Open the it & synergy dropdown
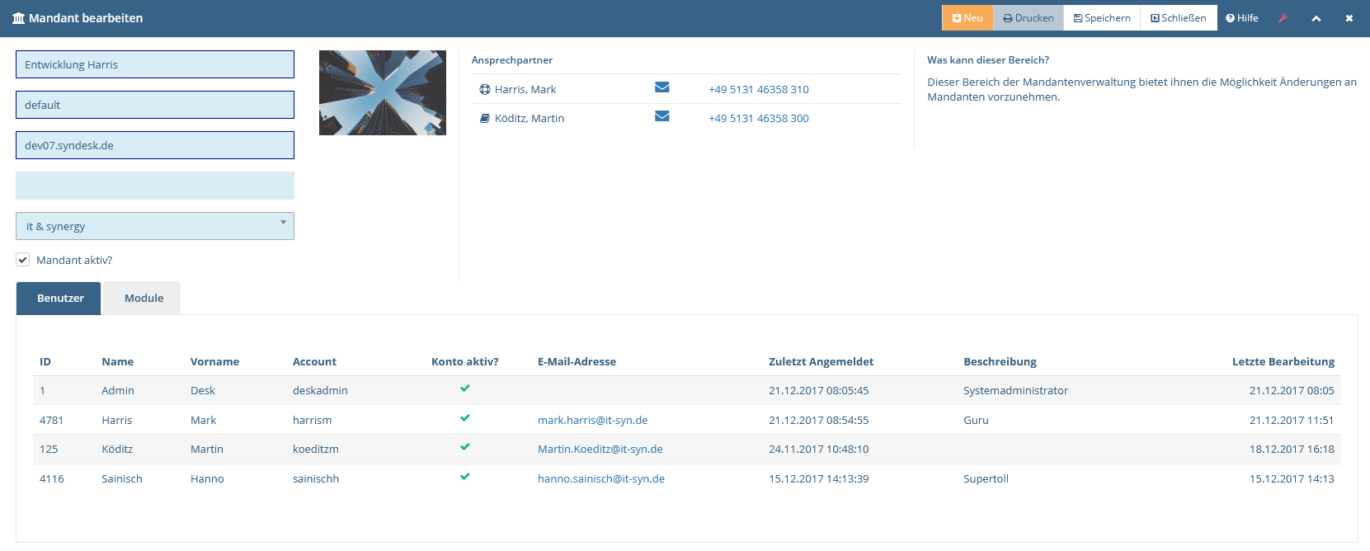1370x551 pixels. [155, 226]
